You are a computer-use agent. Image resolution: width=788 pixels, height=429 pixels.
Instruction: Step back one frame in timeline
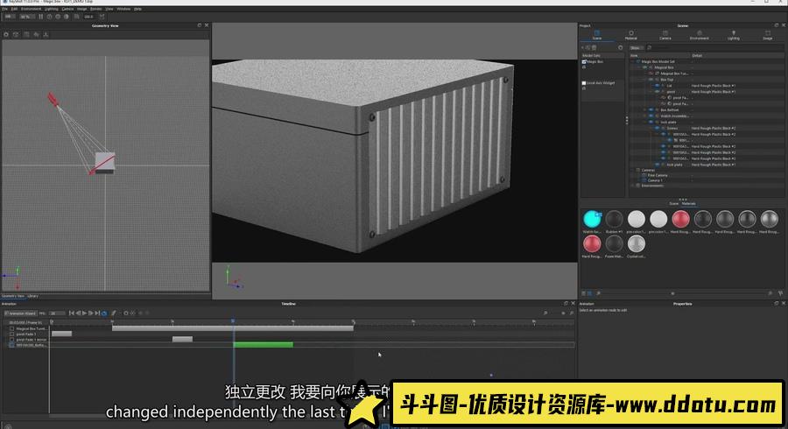click(x=78, y=313)
